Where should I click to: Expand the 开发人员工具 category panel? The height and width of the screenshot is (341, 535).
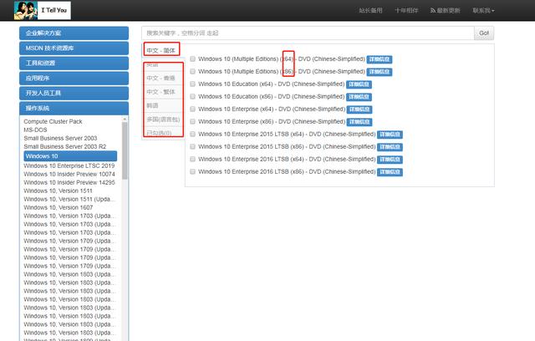pyautogui.click(x=74, y=93)
